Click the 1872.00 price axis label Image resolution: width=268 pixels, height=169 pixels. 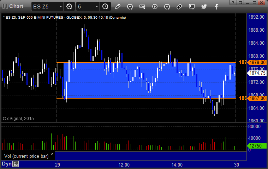(x=256, y=82)
